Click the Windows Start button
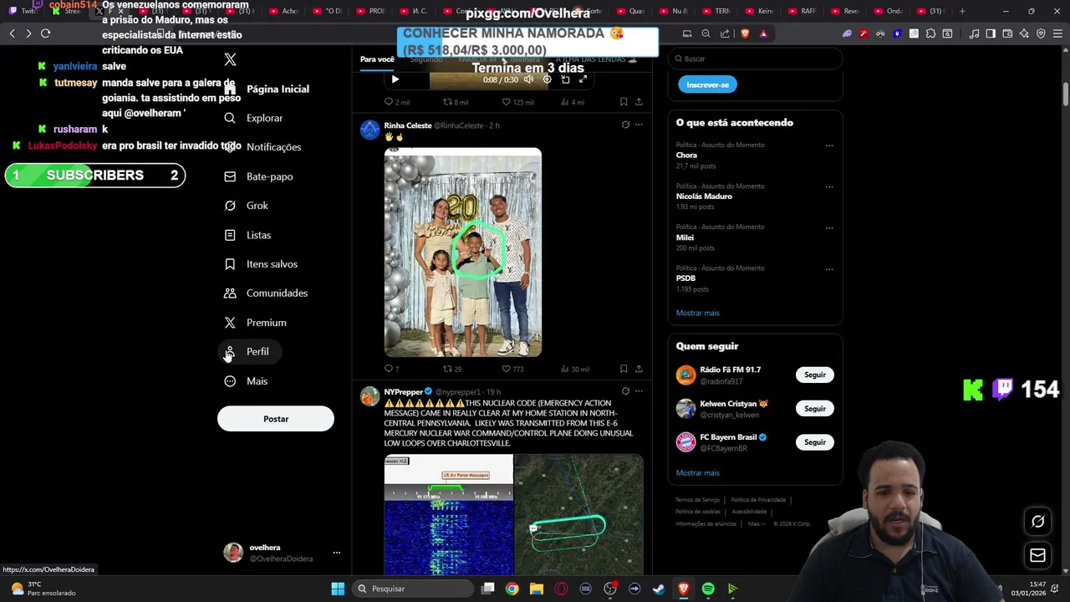The height and width of the screenshot is (602, 1070). 338,589
